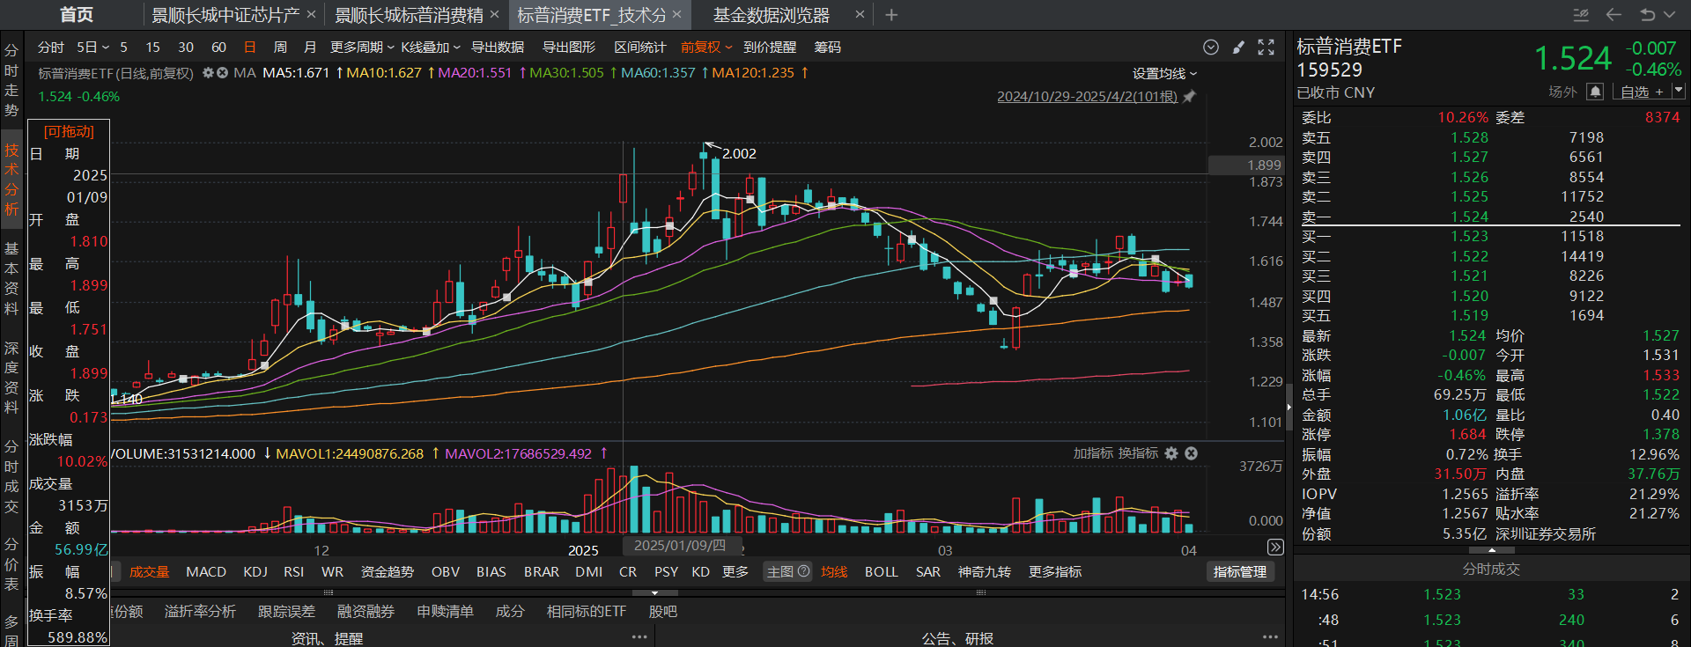Viewport: 1691px width, 647px height.
Task: Click the paintbrush drawing tool icon
Action: coord(1238,48)
